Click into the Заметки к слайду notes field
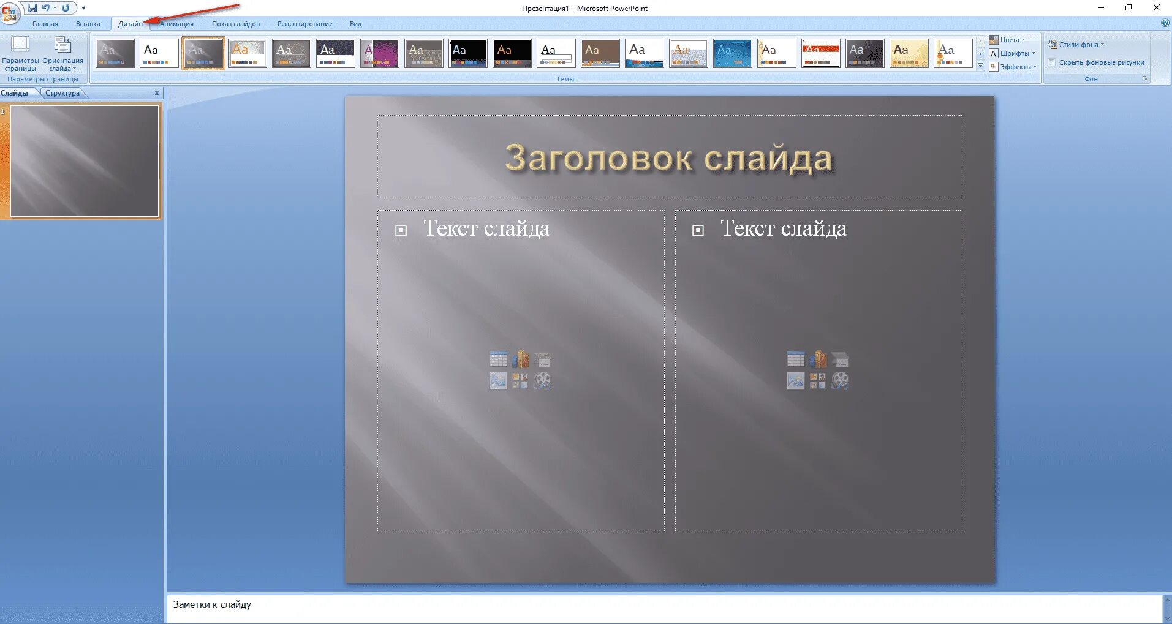Viewport: 1172px width, 624px height. [x=665, y=609]
